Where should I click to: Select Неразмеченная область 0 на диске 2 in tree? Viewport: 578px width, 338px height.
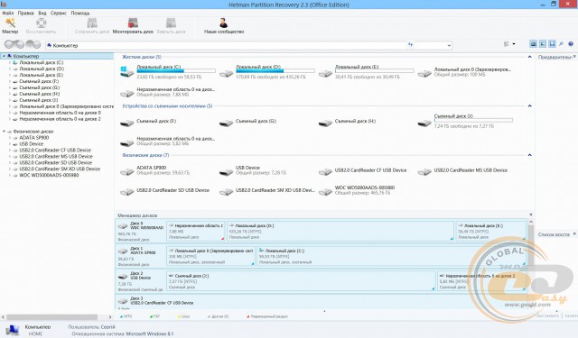point(60,119)
